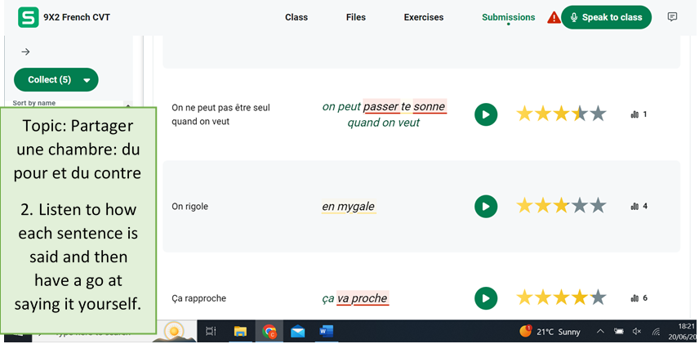Play recording for 'on peut passer te sonne'

pyautogui.click(x=486, y=114)
